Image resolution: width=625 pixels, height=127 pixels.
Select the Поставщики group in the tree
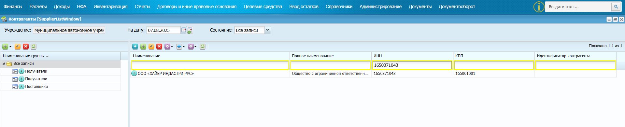click(36, 87)
